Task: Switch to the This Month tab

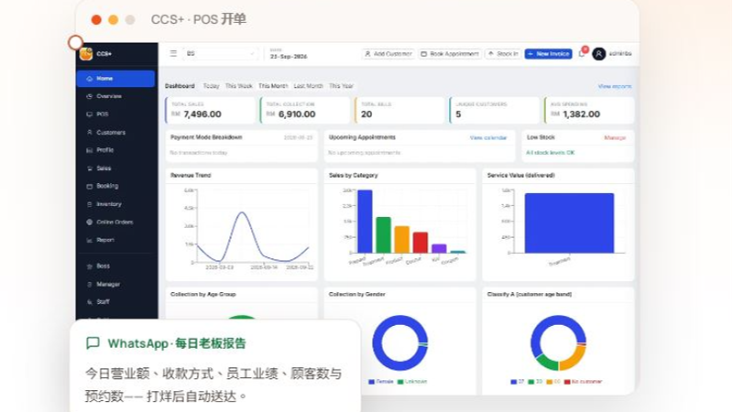Action: 273,86
